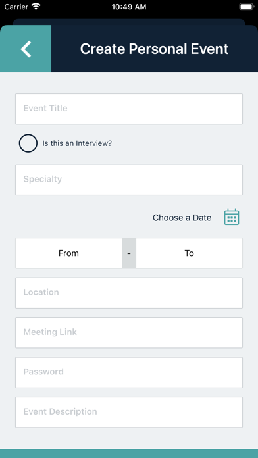Tap the Carrier status text
Screen dimensions: 258x458
pos(16,7)
